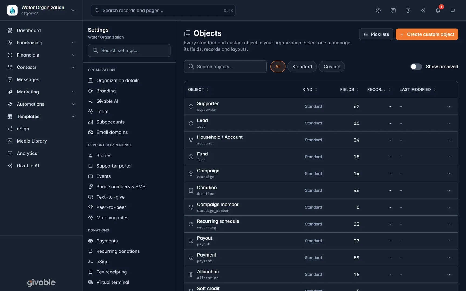466x291 pixels.
Task: Click the global Search records and pages field
Action: tap(163, 10)
